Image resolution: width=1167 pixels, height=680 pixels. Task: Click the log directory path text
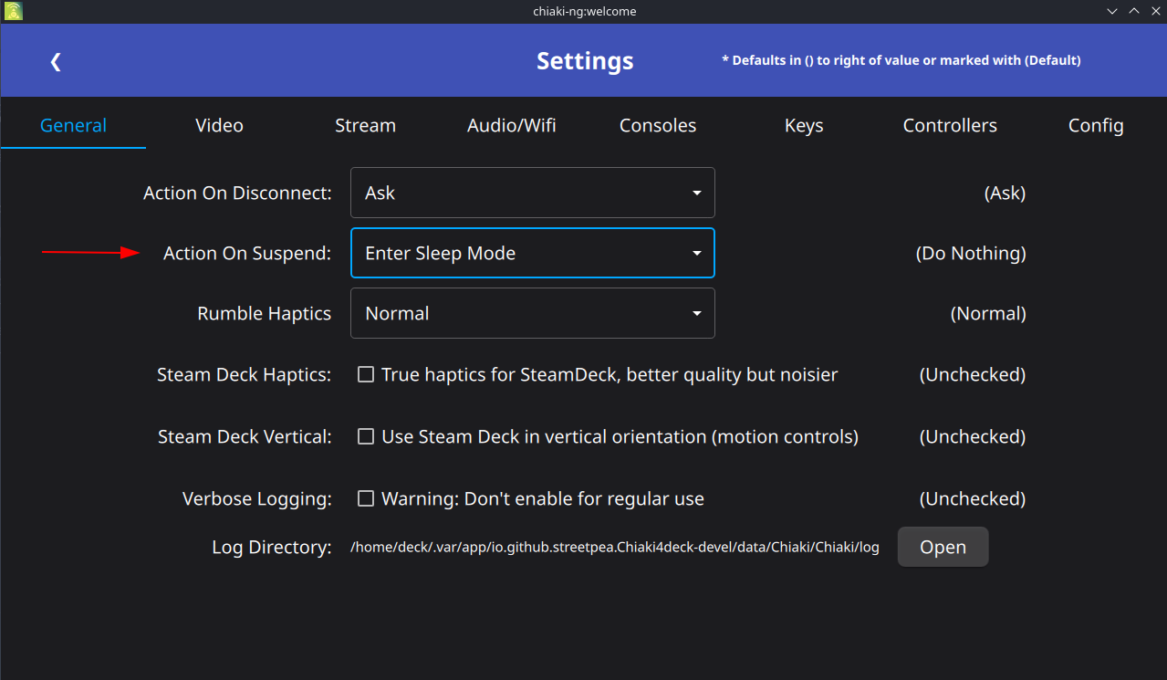[x=615, y=548]
